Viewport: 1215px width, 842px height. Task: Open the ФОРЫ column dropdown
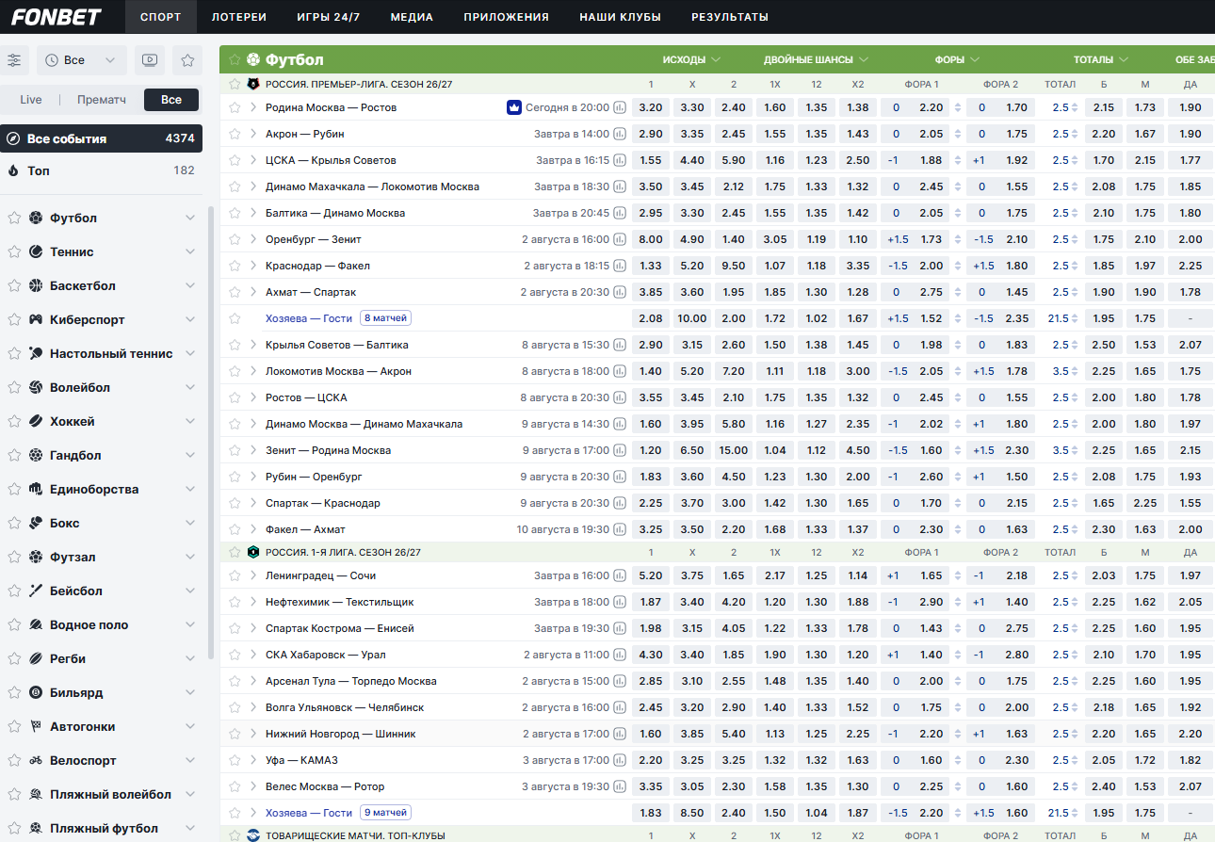point(958,59)
